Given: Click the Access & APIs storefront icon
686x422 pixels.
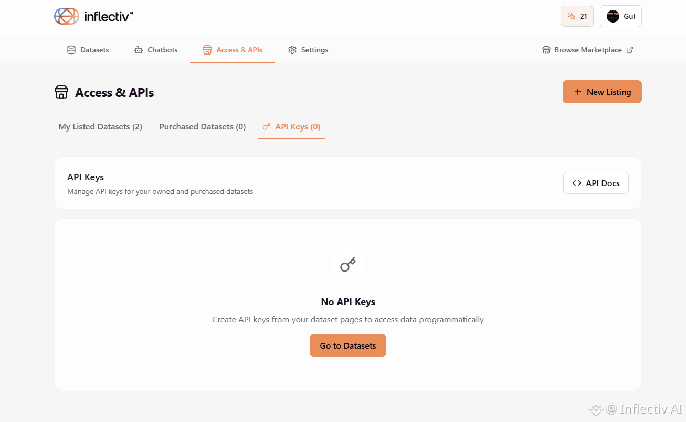Looking at the screenshot, I should coord(207,50).
